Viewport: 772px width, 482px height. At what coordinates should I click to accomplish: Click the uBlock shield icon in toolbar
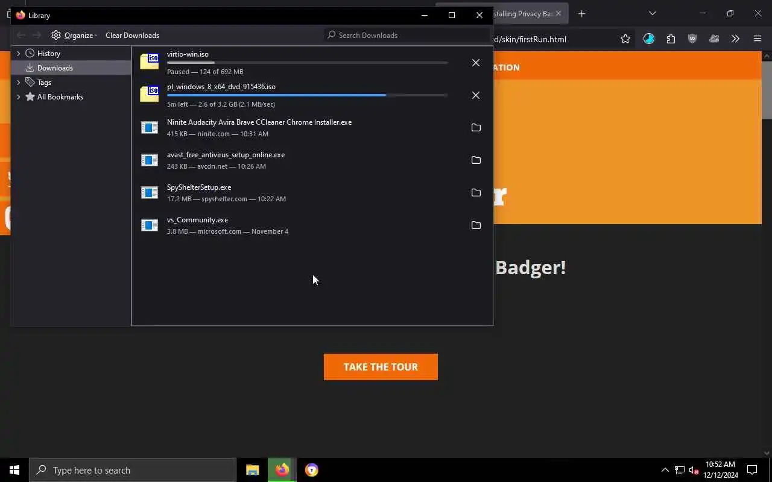pos(692,39)
